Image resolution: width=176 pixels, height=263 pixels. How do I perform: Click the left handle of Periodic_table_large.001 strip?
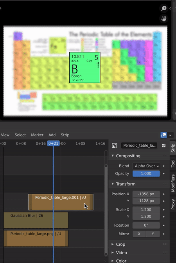coord(30,202)
